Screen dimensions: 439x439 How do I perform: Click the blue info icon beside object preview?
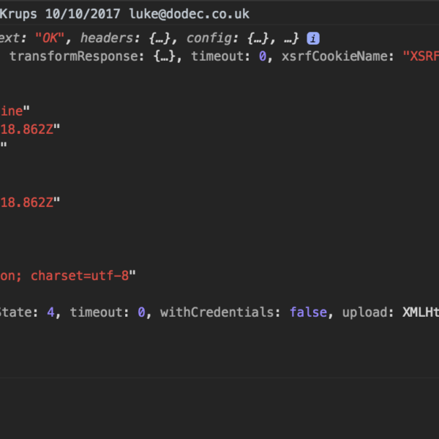tap(313, 38)
